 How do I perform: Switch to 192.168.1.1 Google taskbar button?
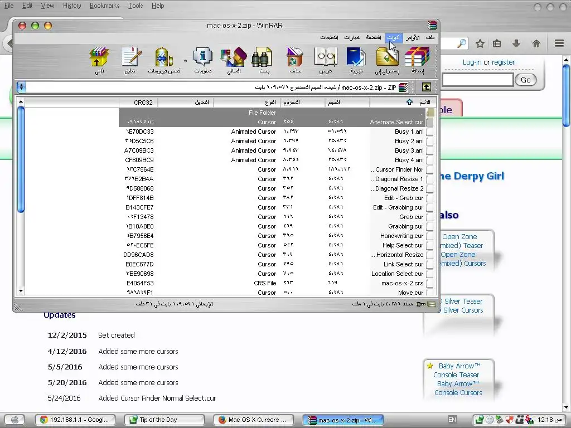tap(75, 420)
